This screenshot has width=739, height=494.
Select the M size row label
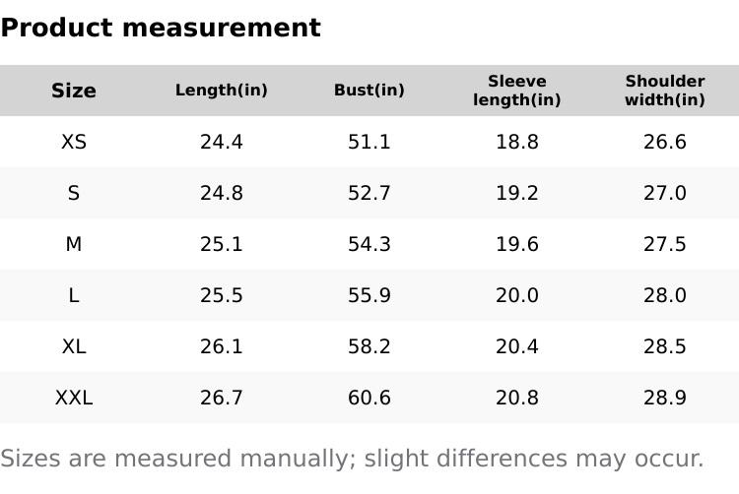pos(74,244)
